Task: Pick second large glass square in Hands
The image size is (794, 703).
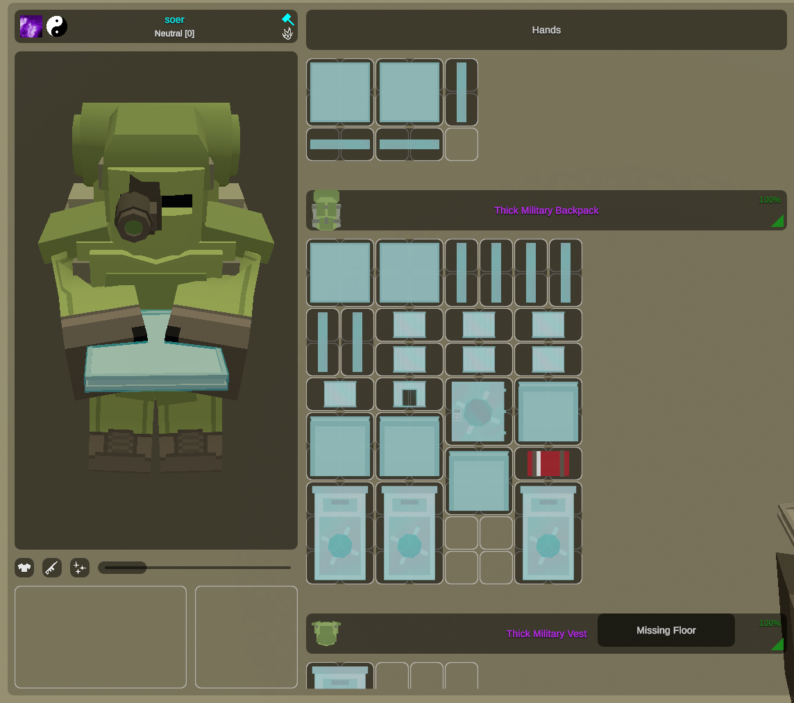Action: point(409,92)
